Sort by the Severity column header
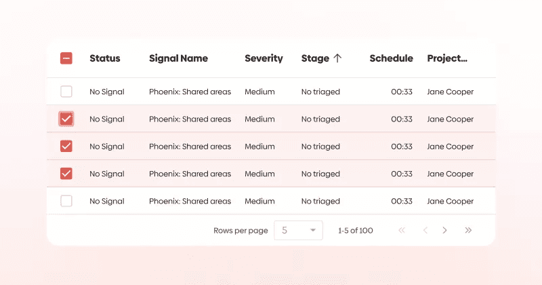This screenshot has width=542, height=285. [x=264, y=58]
